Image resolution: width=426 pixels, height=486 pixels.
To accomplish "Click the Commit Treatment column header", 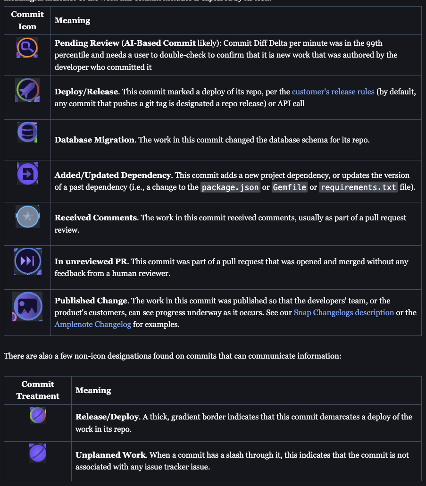I will [38, 390].
